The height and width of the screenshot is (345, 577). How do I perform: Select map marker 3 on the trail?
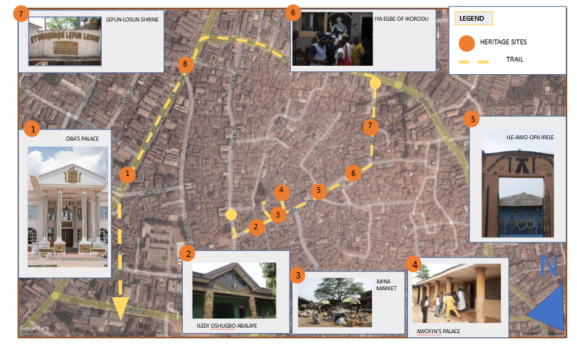278,215
